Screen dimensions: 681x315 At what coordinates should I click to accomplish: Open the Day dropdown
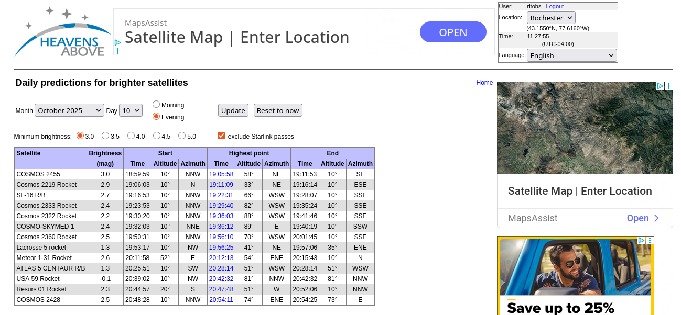coord(131,110)
